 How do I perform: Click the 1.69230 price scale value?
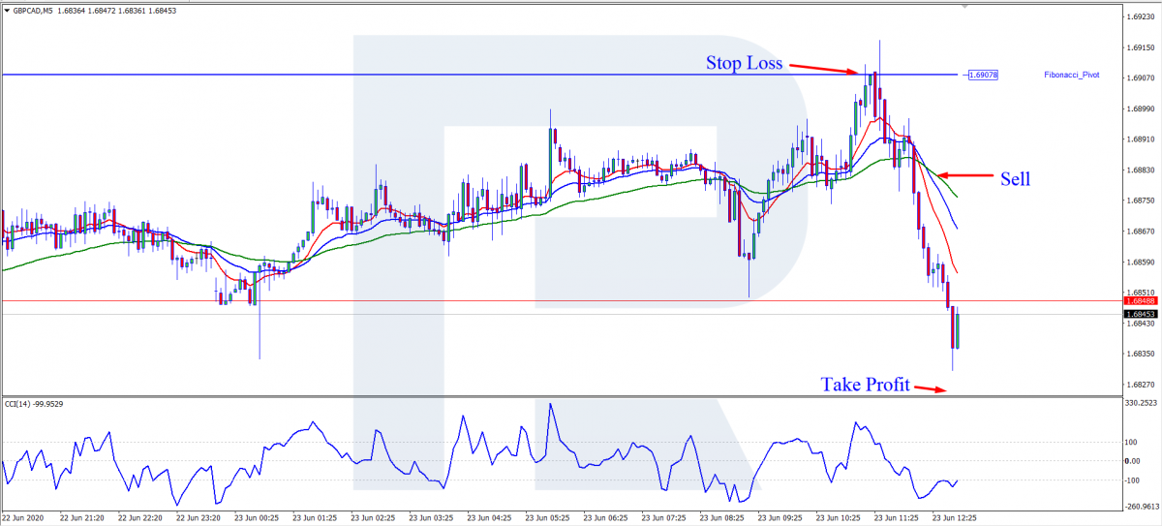1142,16
